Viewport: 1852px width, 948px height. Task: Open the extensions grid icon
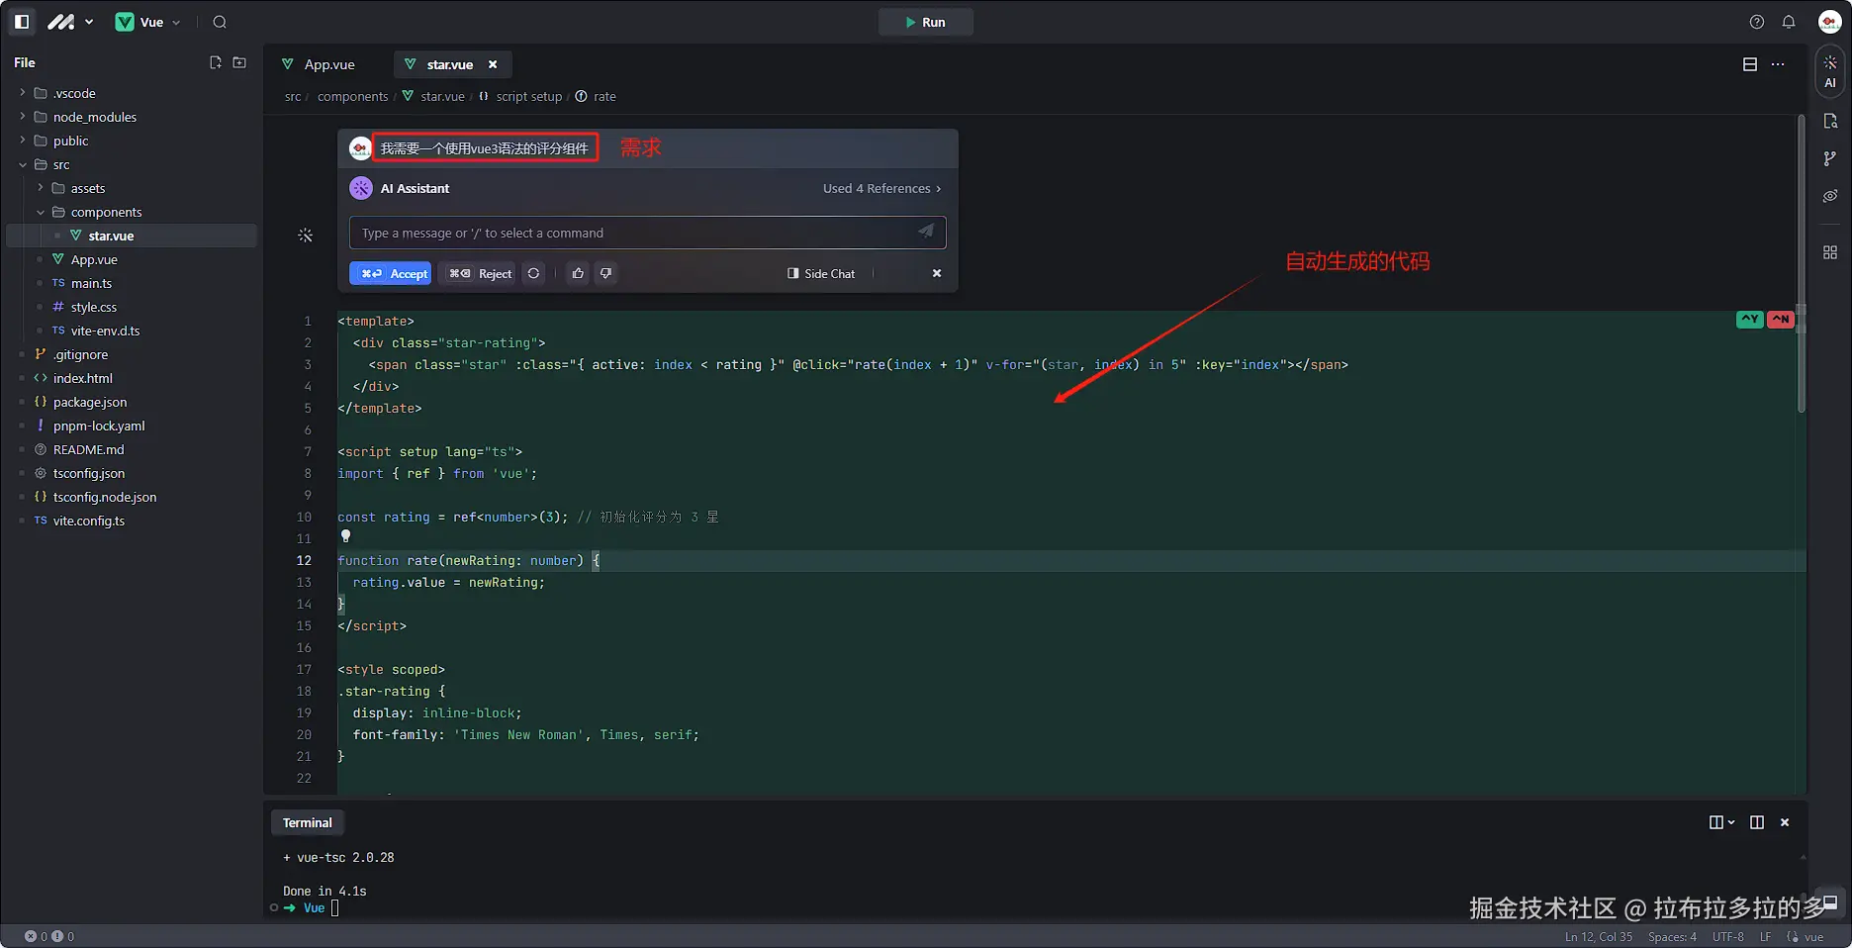click(x=1829, y=252)
